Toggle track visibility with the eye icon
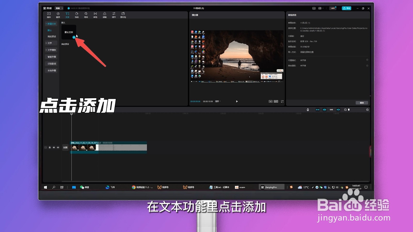 point(53,147)
